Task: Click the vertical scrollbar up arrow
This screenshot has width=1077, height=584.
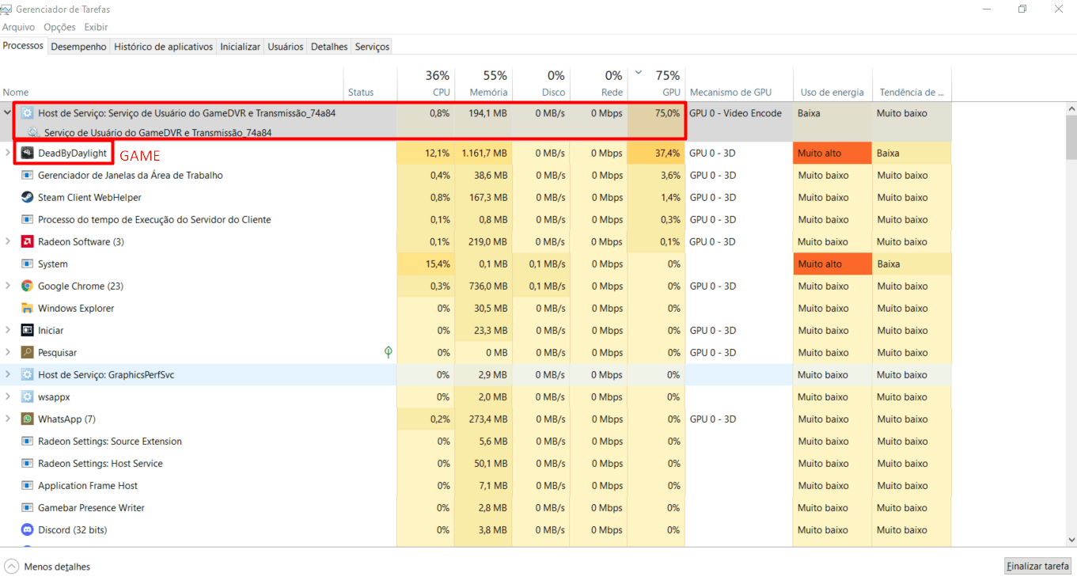Action: coord(1071,108)
